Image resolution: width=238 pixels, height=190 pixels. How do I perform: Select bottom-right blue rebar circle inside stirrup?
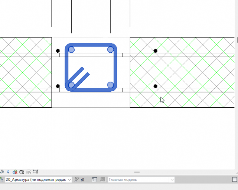(x=110, y=85)
